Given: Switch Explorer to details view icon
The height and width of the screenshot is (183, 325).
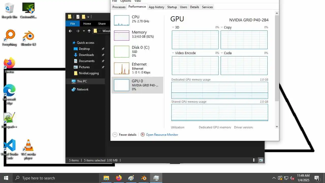Looking at the screenshot, I should (x=255, y=160).
